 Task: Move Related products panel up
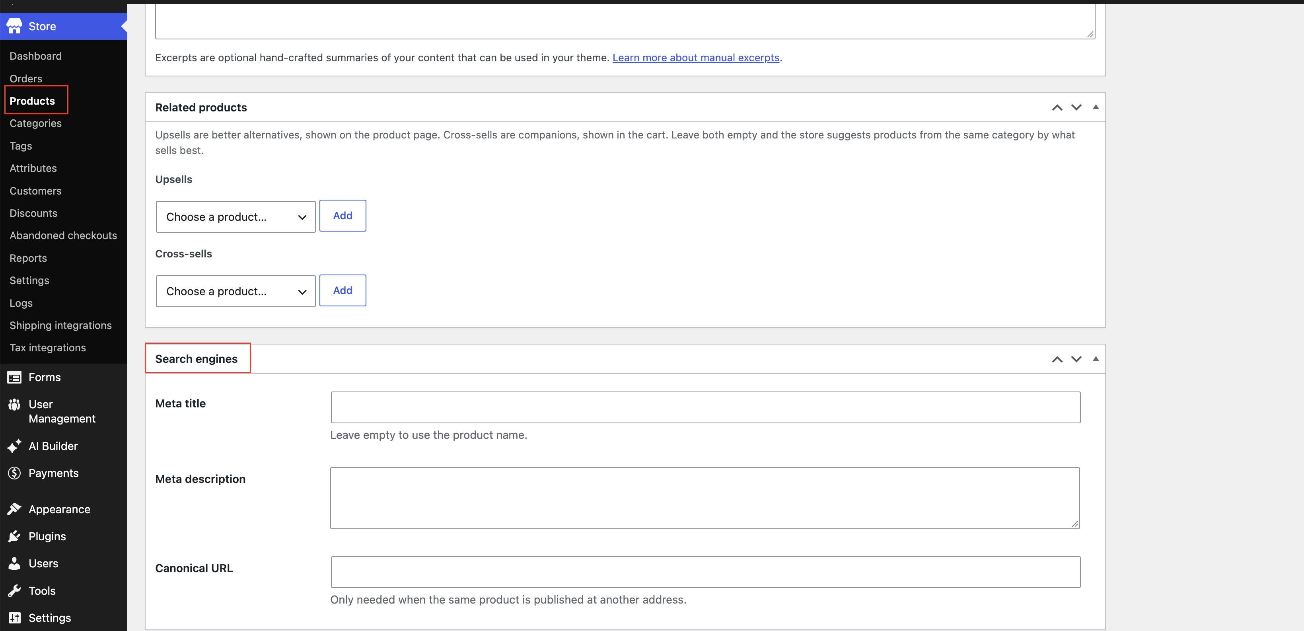tap(1057, 107)
